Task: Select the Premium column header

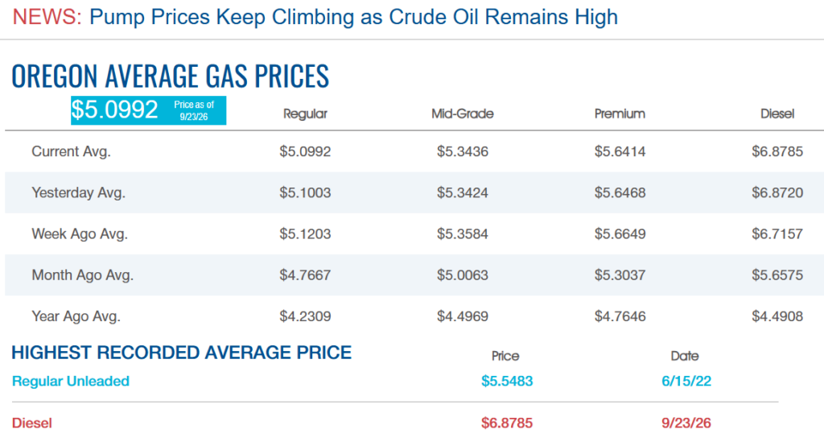Action: (x=620, y=114)
